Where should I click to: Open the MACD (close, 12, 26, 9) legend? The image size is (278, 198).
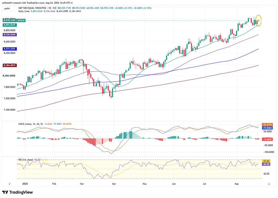point(31,124)
